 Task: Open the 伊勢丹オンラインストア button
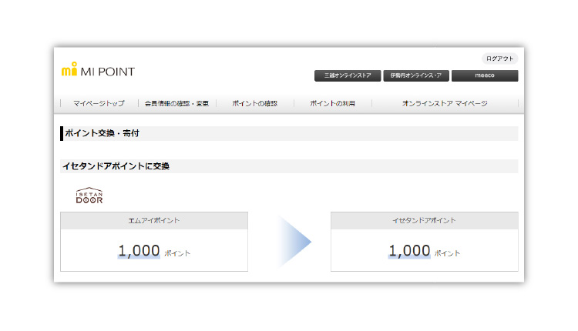(416, 75)
